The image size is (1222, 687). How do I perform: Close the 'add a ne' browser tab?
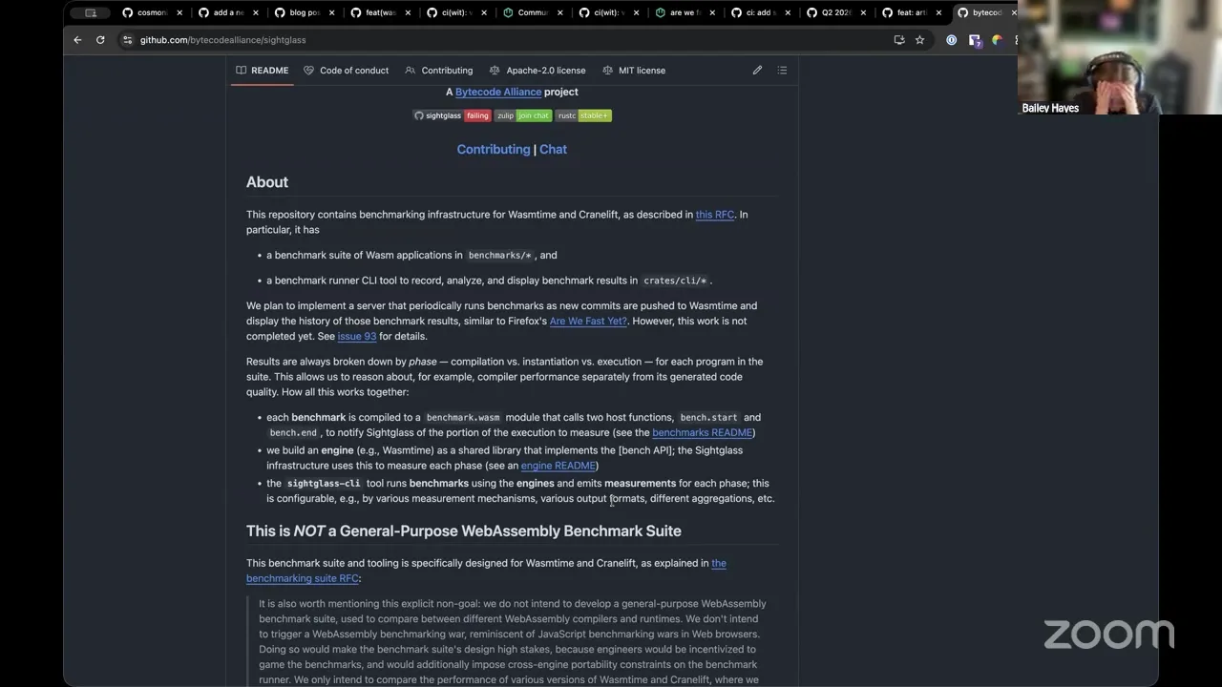pyautogui.click(x=255, y=13)
